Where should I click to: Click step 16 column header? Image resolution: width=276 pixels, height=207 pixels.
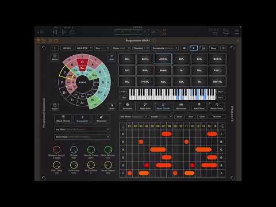(x=215, y=126)
